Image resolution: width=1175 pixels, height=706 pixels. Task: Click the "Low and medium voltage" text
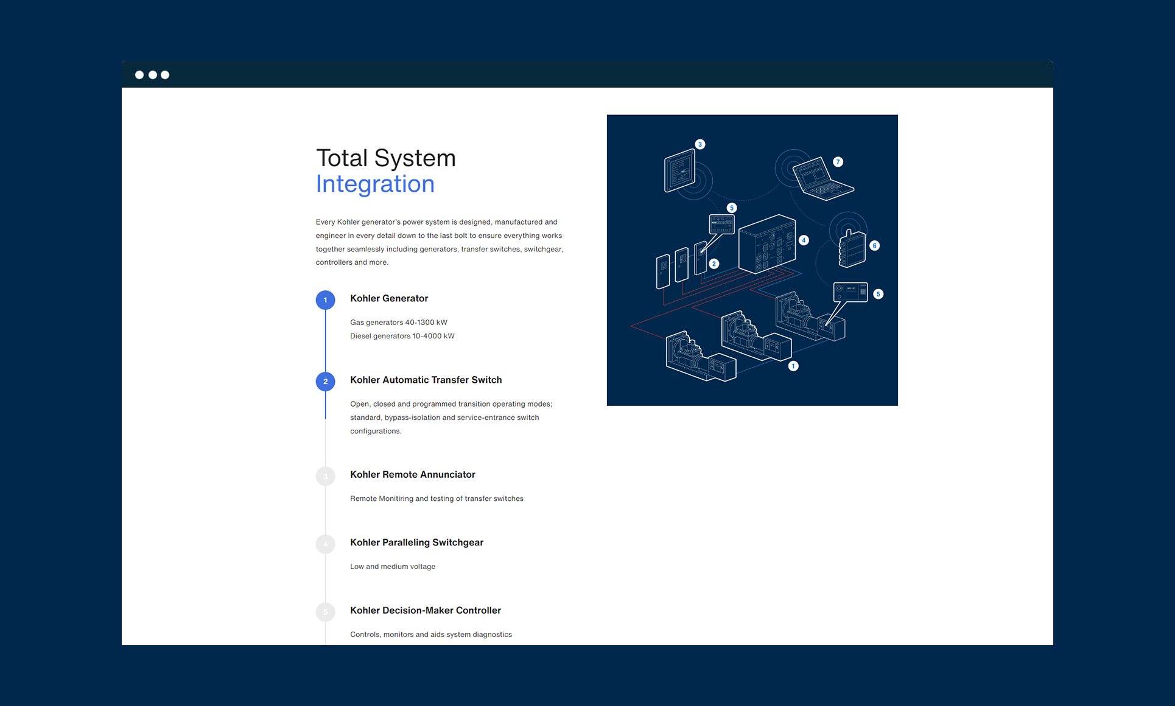click(x=393, y=567)
